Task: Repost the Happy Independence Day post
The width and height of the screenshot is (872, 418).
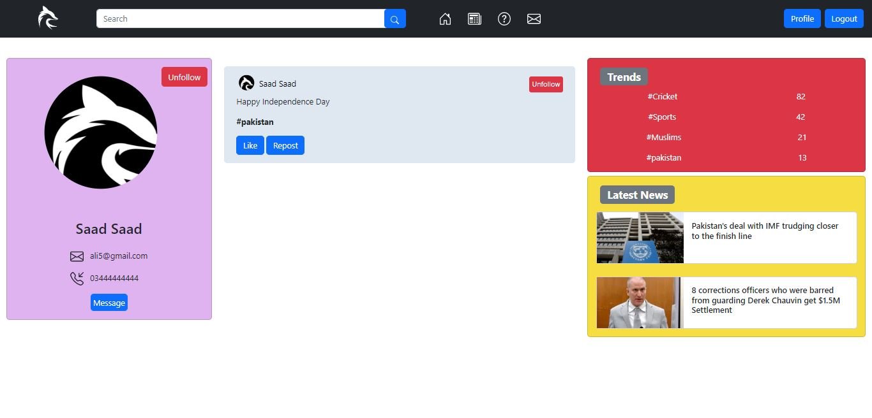Action: (285, 145)
